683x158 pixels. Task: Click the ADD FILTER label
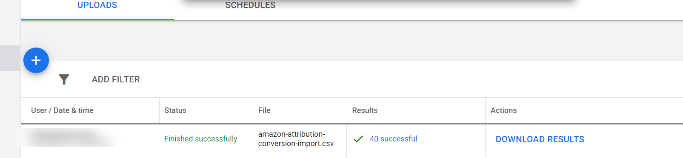pyautogui.click(x=116, y=79)
